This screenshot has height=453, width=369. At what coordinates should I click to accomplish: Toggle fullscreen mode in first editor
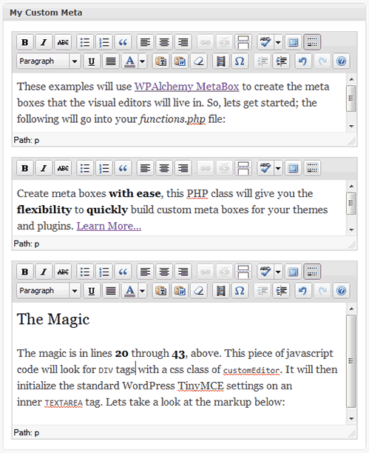pyautogui.click(x=293, y=42)
